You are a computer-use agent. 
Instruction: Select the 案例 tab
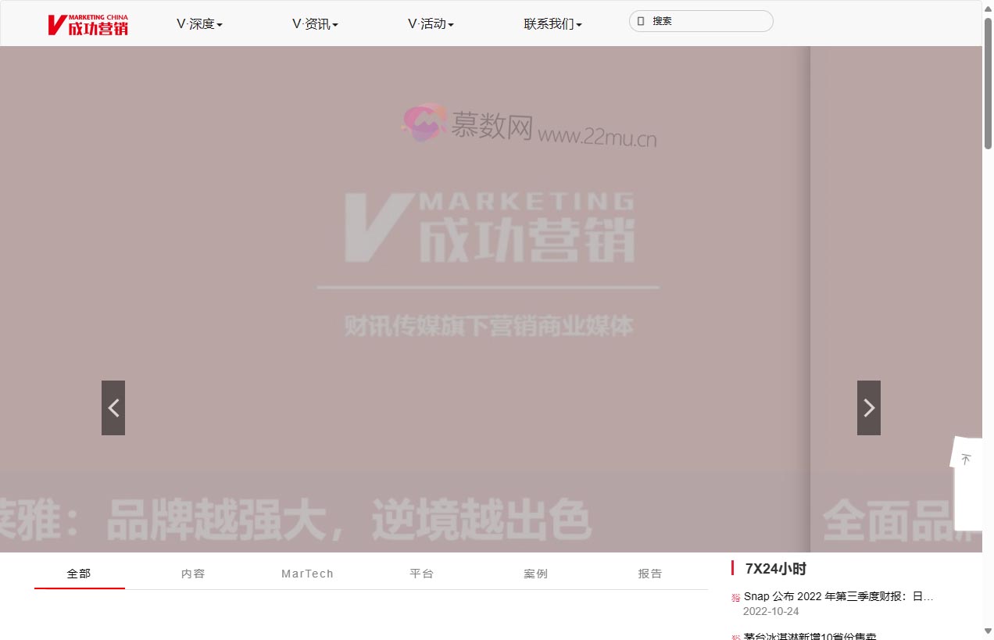click(536, 573)
